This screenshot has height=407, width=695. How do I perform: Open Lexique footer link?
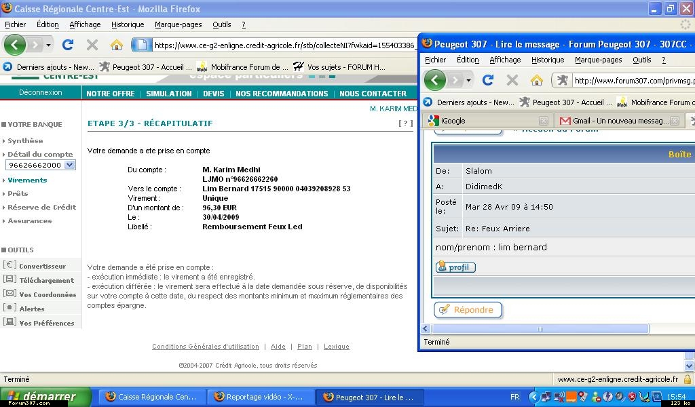(337, 347)
